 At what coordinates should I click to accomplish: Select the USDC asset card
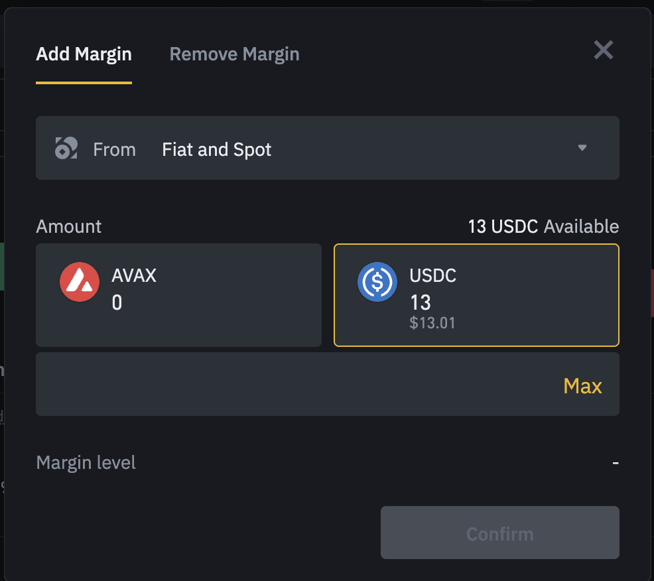pos(476,294)
